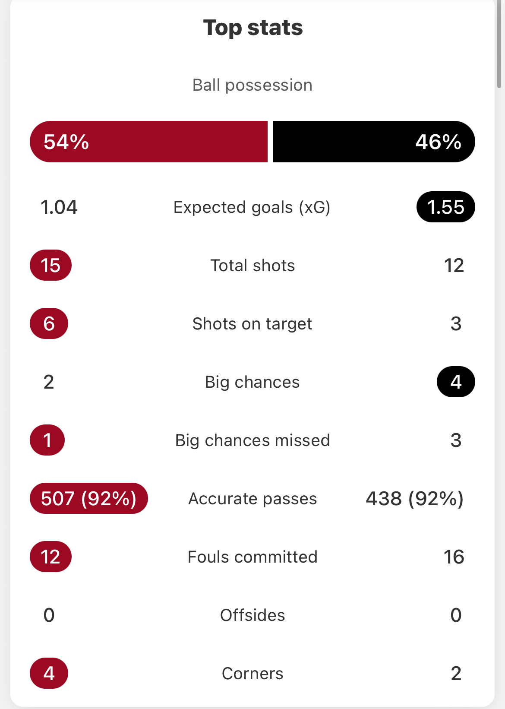Image resolution: width=505 pixels, height=709 pixels.
Task: Tap the red 54% possession bar
Action: pos(148,142)
